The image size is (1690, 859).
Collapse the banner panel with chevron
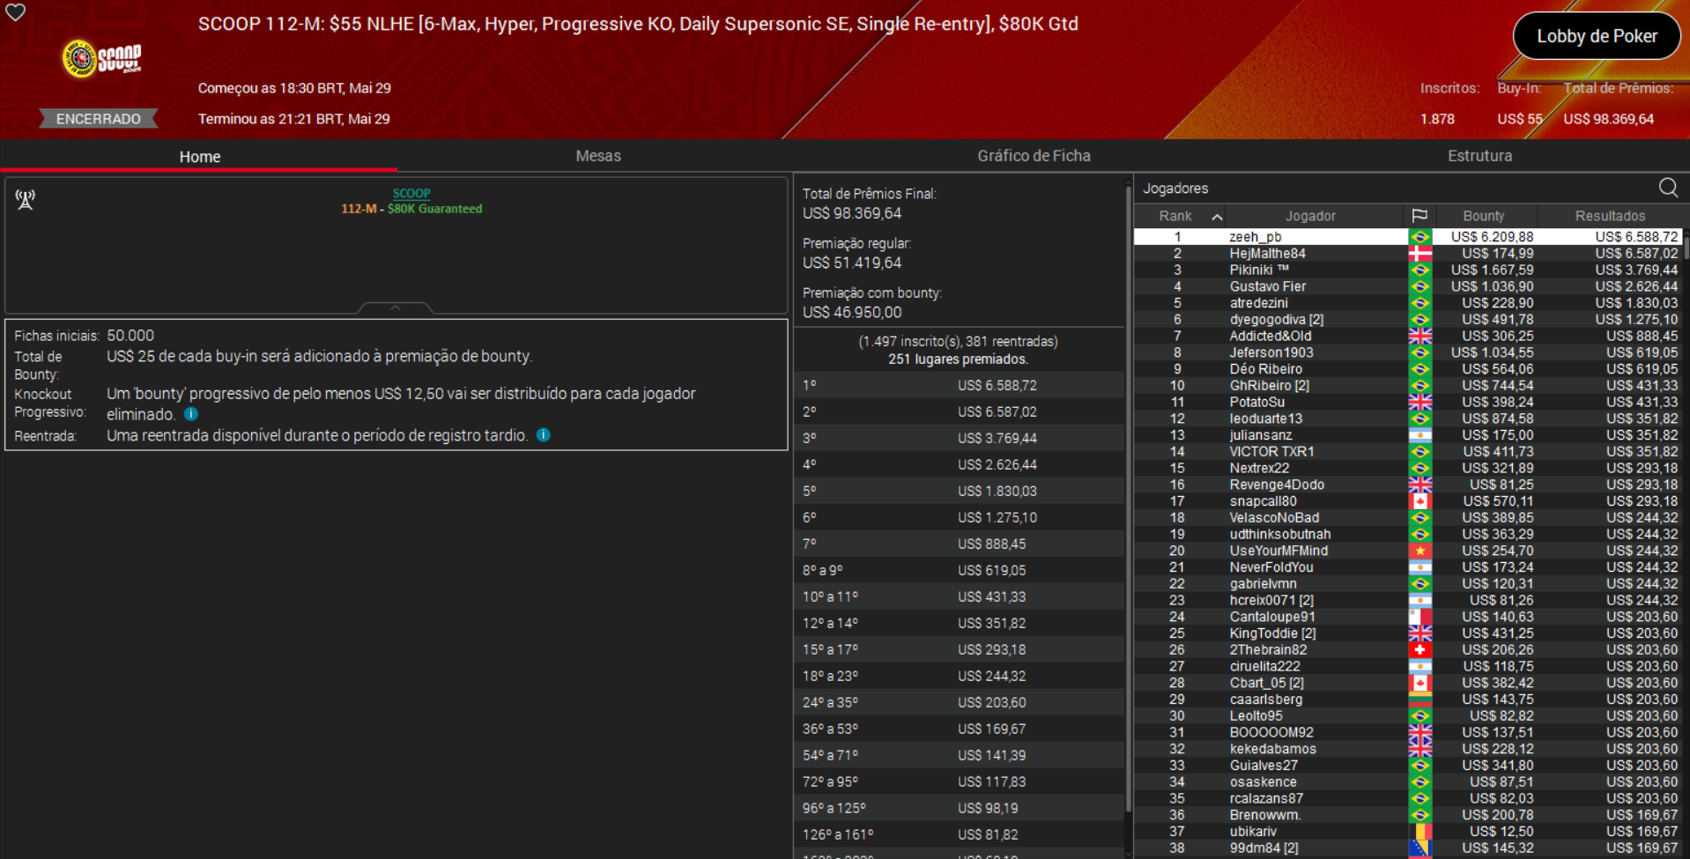[x=396, y=307]
